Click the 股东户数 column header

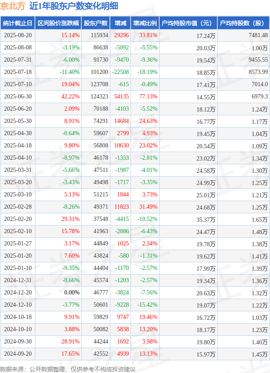96,23
